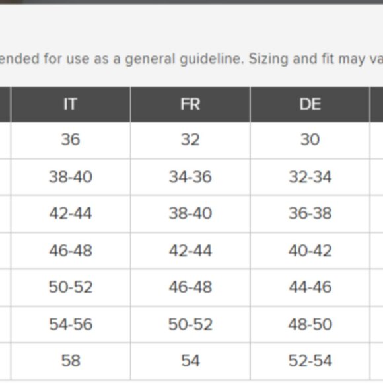Click the IT 42-44 size cell
The width and height of the screenshot is (383, 383).
click(71, 214)
